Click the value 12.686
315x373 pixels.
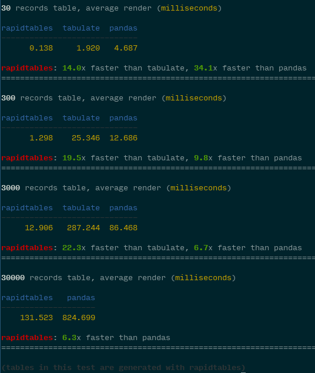[123, 138]
